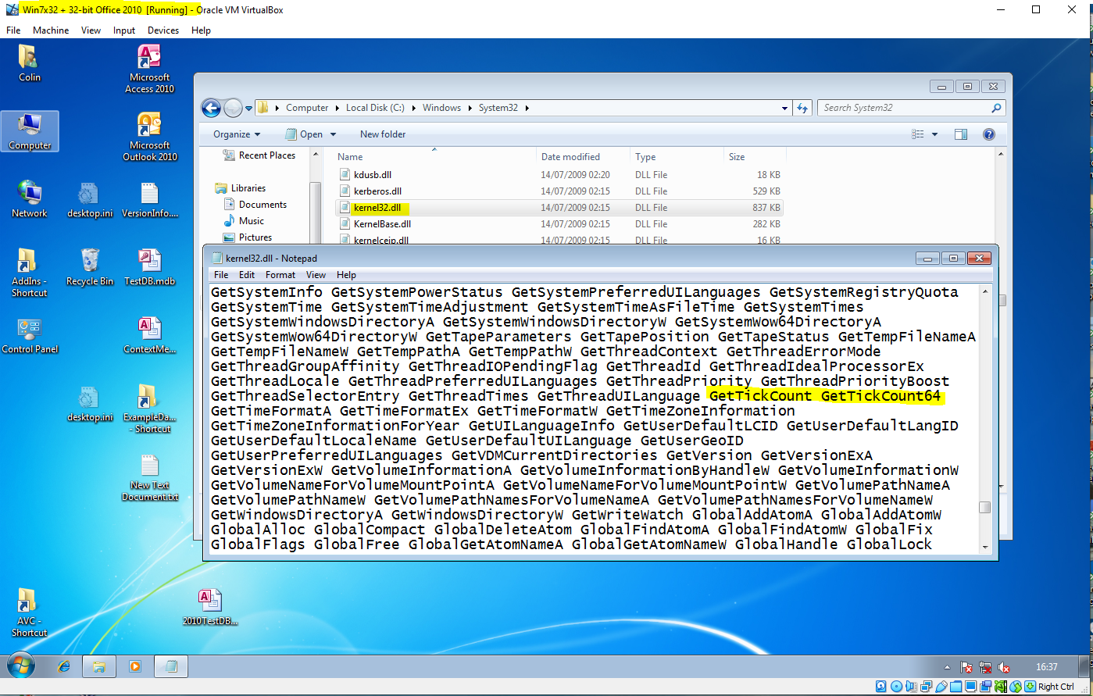
Task: Open Windows Media Player from the taskbar
Action: pyautogui.click(x=135, y=666)
